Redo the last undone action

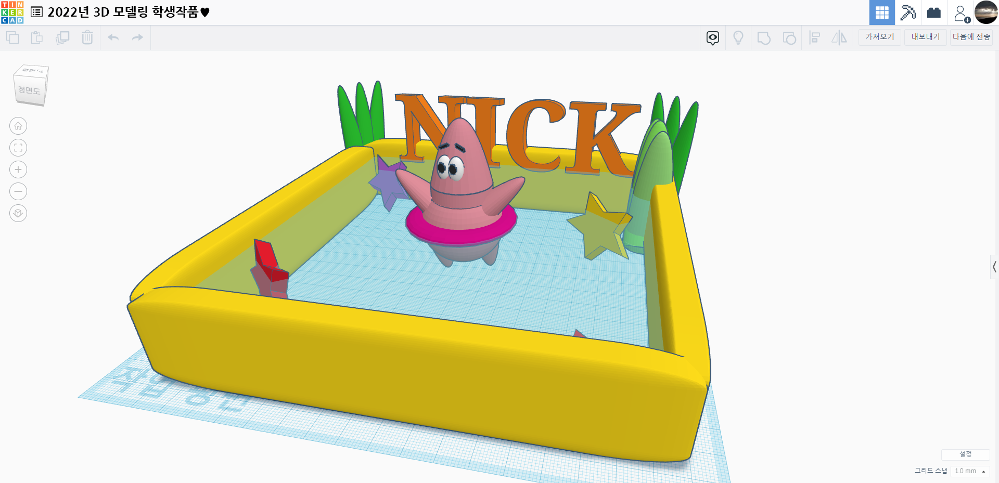[137, 37]
